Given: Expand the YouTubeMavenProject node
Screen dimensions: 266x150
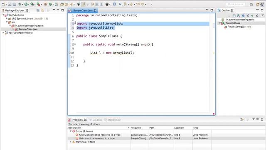Looking at the screenshot, I should pos(3,32).
